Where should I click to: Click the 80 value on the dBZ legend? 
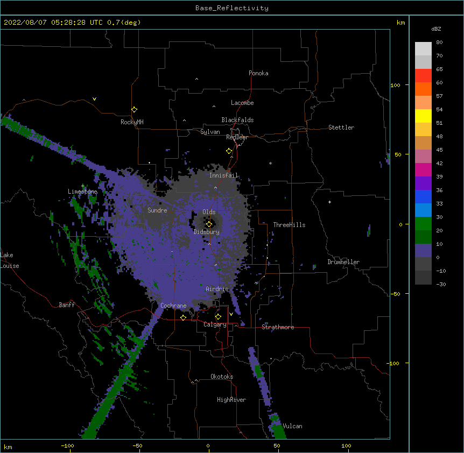439,43
